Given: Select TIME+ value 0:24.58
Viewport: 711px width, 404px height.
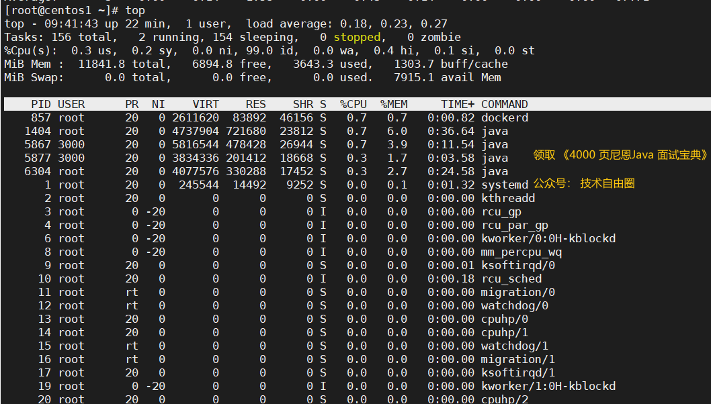Looking at the screenshot, I should click(x=451, y=172).
